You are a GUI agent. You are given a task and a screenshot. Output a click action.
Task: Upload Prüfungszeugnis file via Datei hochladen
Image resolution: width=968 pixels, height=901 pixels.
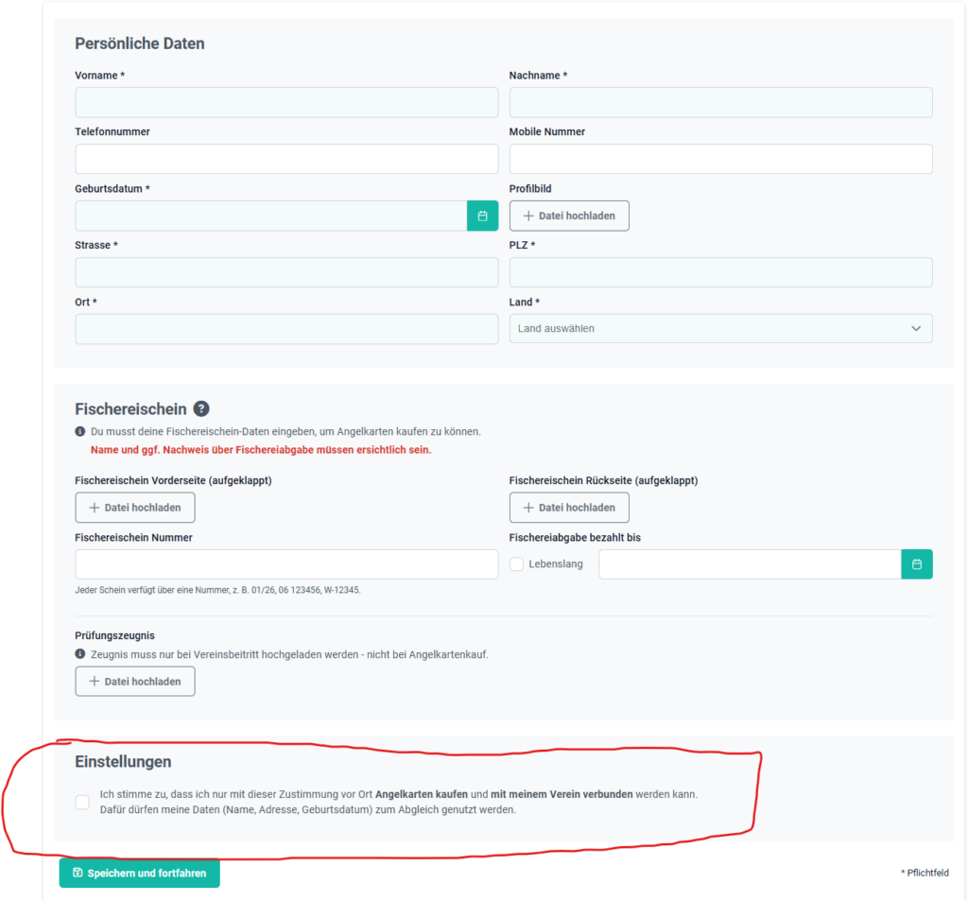(x=135, y=681)
